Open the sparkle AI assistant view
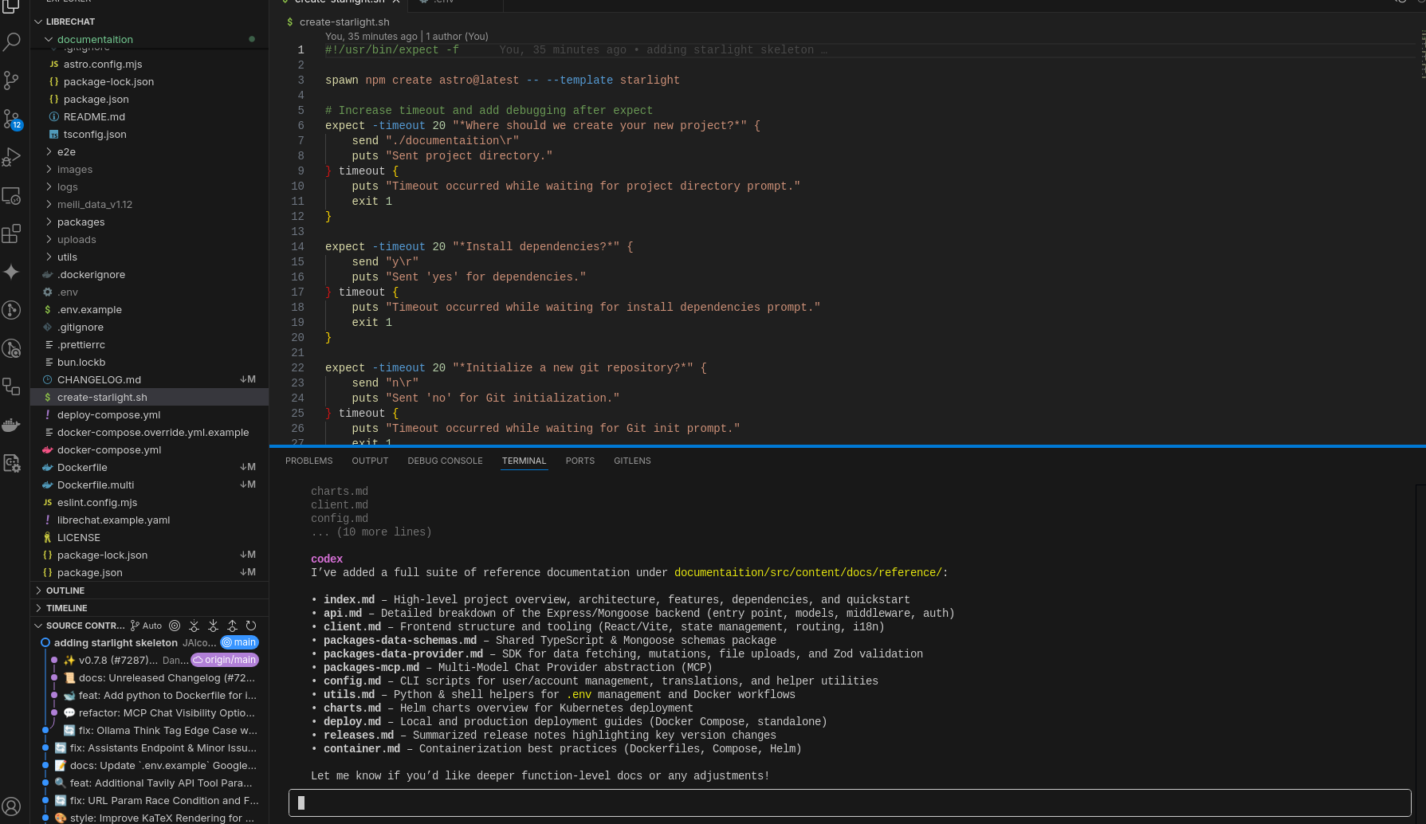The image size is (1426, 824). click(x=11, y=272)
